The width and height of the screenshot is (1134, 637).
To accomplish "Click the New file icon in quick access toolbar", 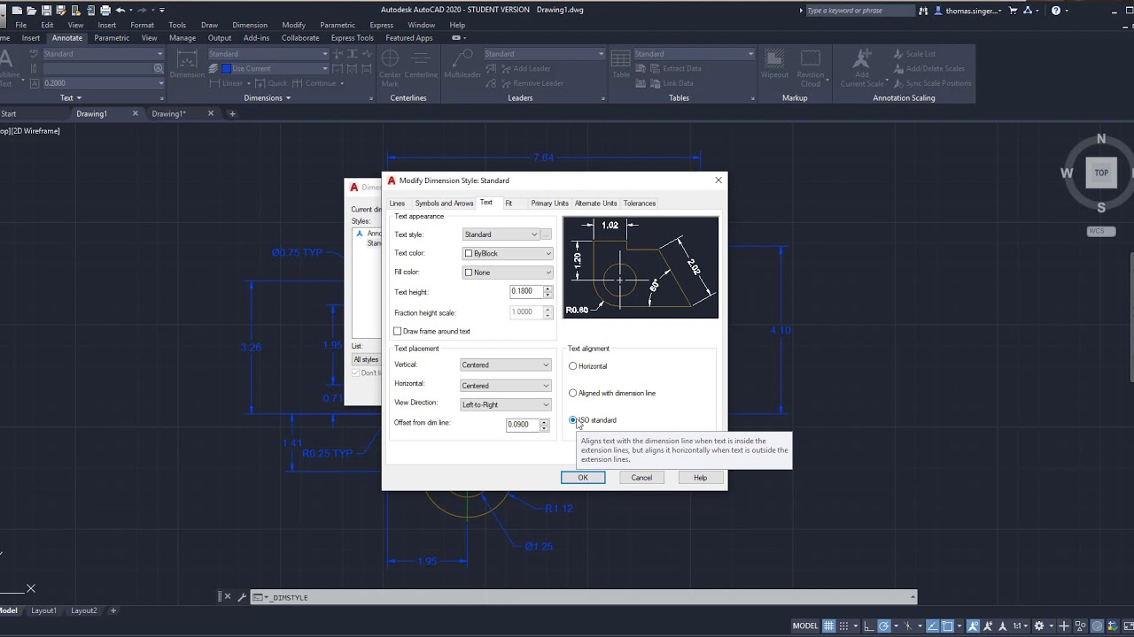I will [x=18, y=10].
